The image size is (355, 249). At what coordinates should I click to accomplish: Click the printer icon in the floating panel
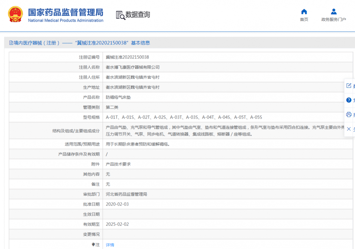point(349,114)
